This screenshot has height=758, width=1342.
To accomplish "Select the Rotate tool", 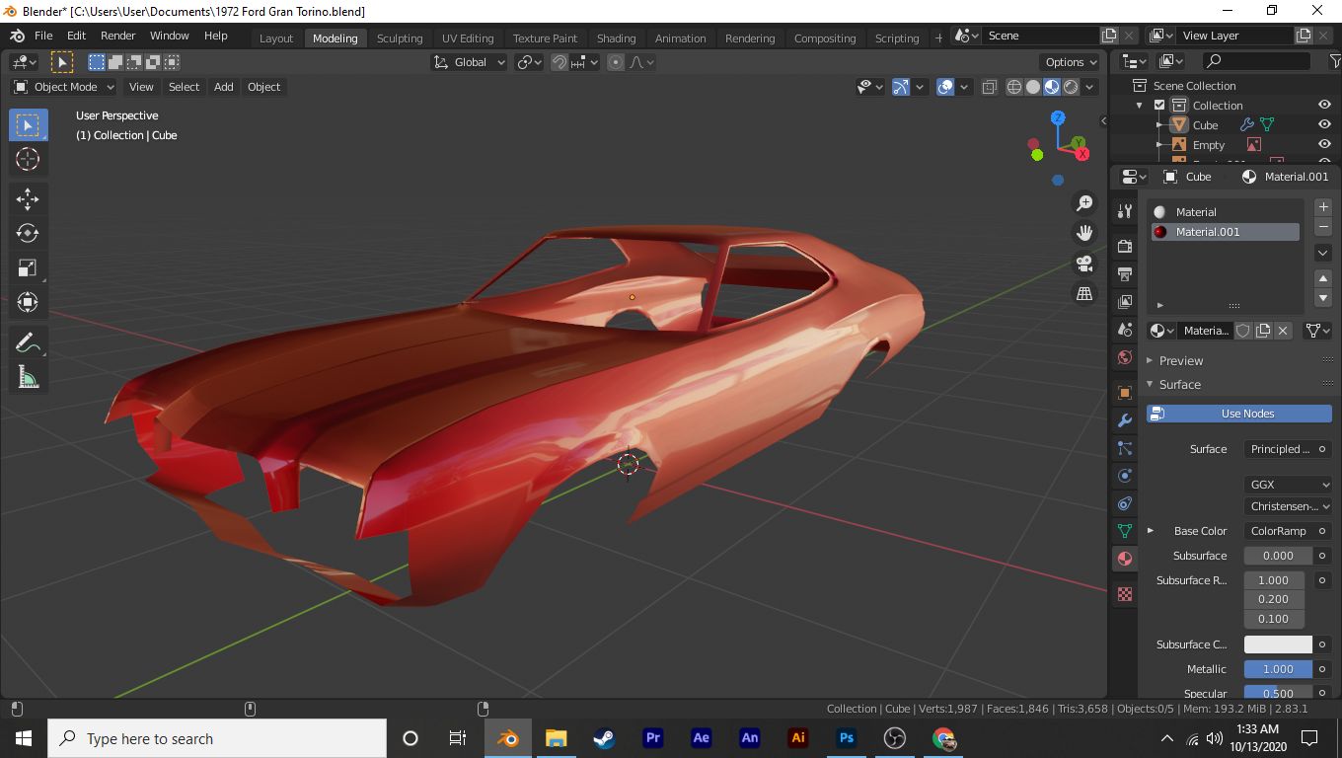I will click(28, 233).
